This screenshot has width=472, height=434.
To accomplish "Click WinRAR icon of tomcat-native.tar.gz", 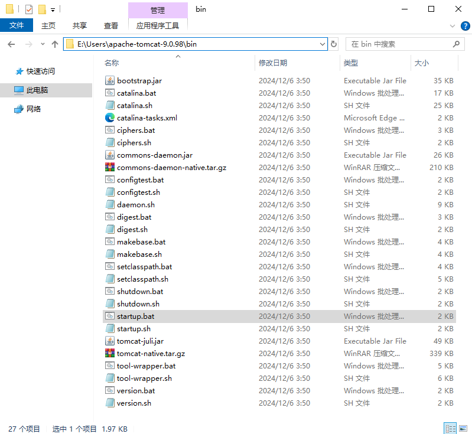I will pos(109,353).
